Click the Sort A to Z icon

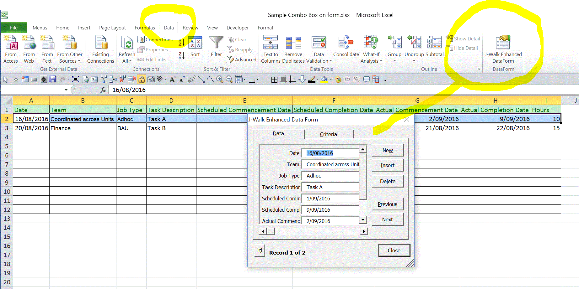[181, 42]
